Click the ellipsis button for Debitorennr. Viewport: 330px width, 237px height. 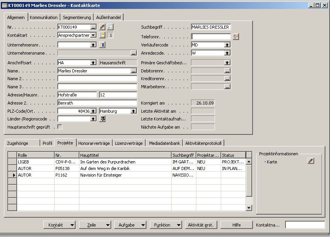coord(227,71)
